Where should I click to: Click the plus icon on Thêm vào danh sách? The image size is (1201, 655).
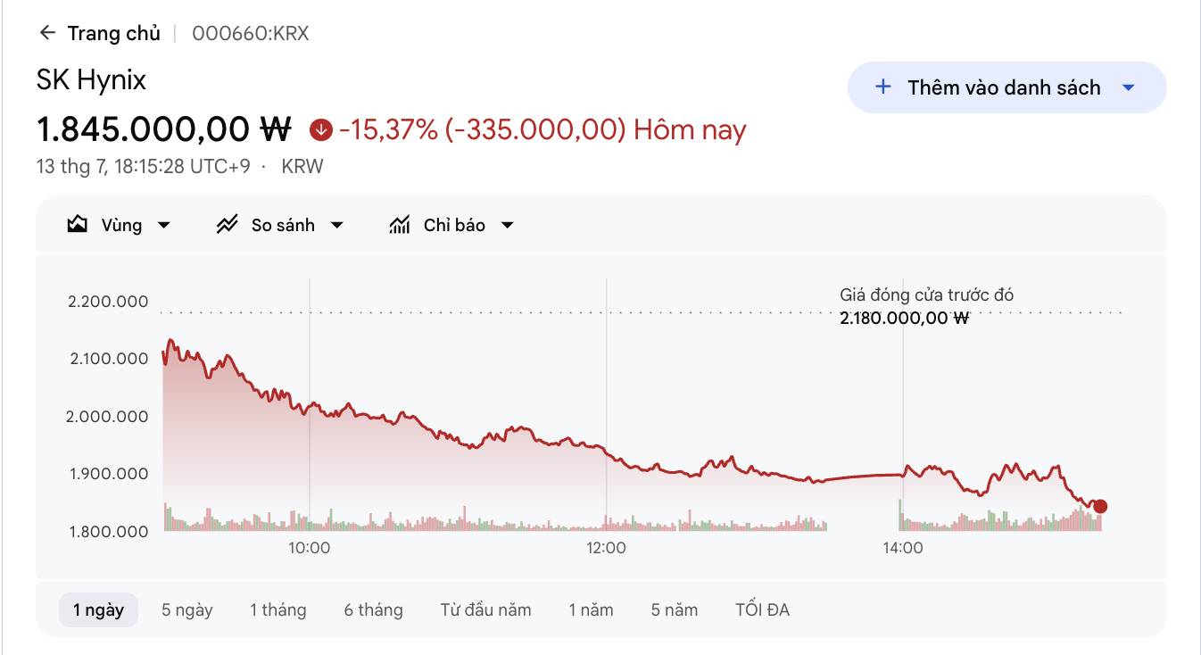882,87
